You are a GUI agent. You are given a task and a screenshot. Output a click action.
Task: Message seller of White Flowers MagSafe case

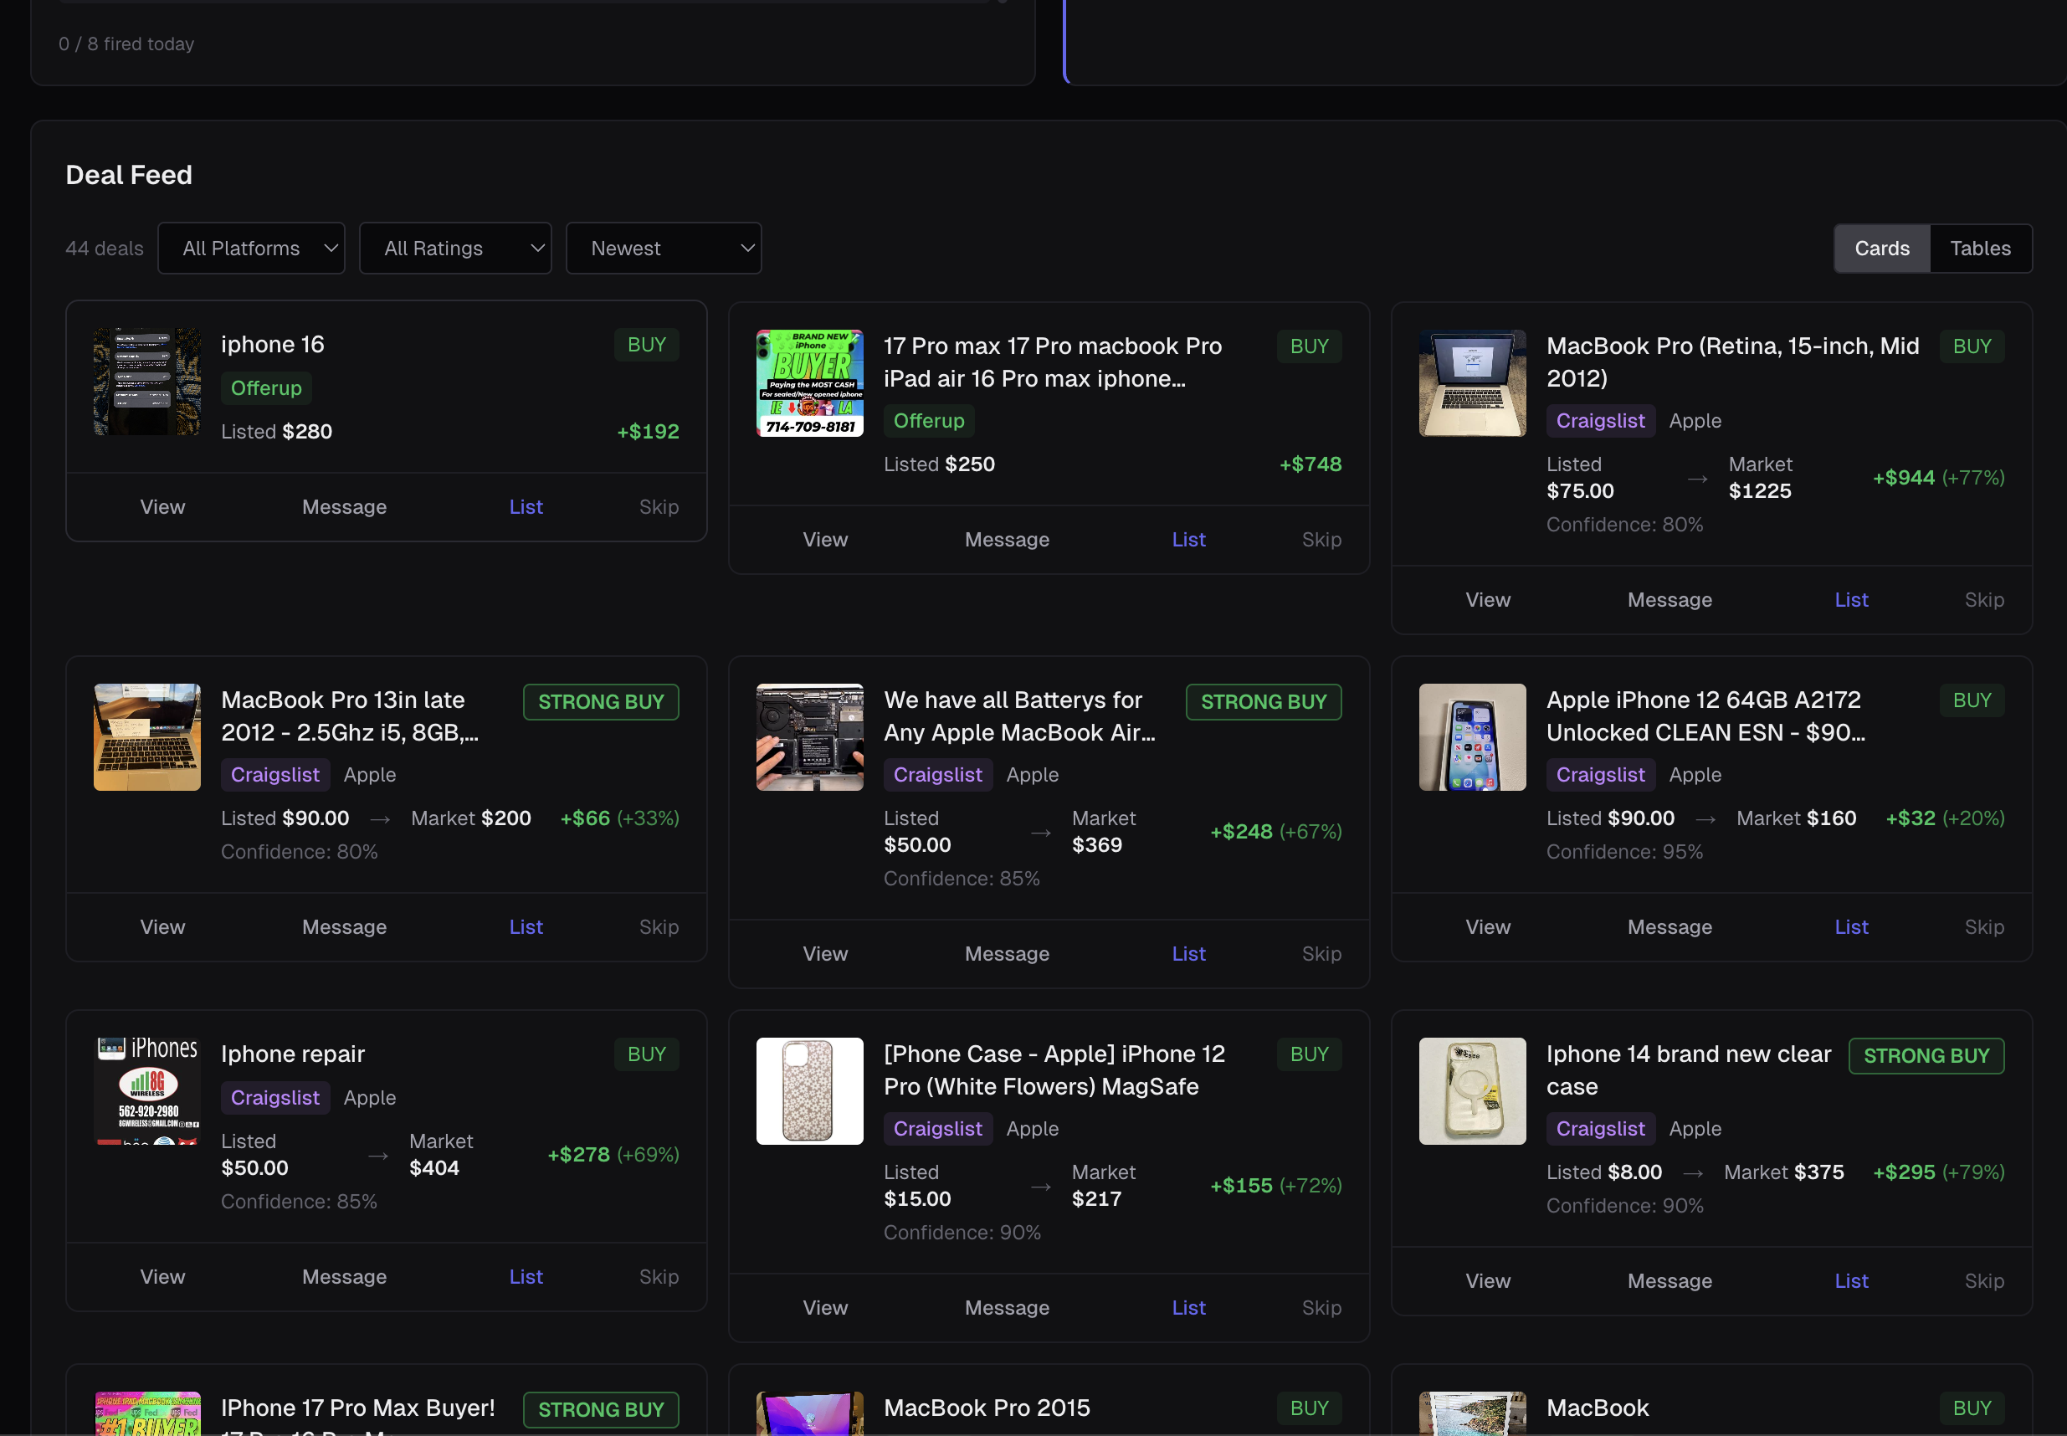coord(1007,1307)
